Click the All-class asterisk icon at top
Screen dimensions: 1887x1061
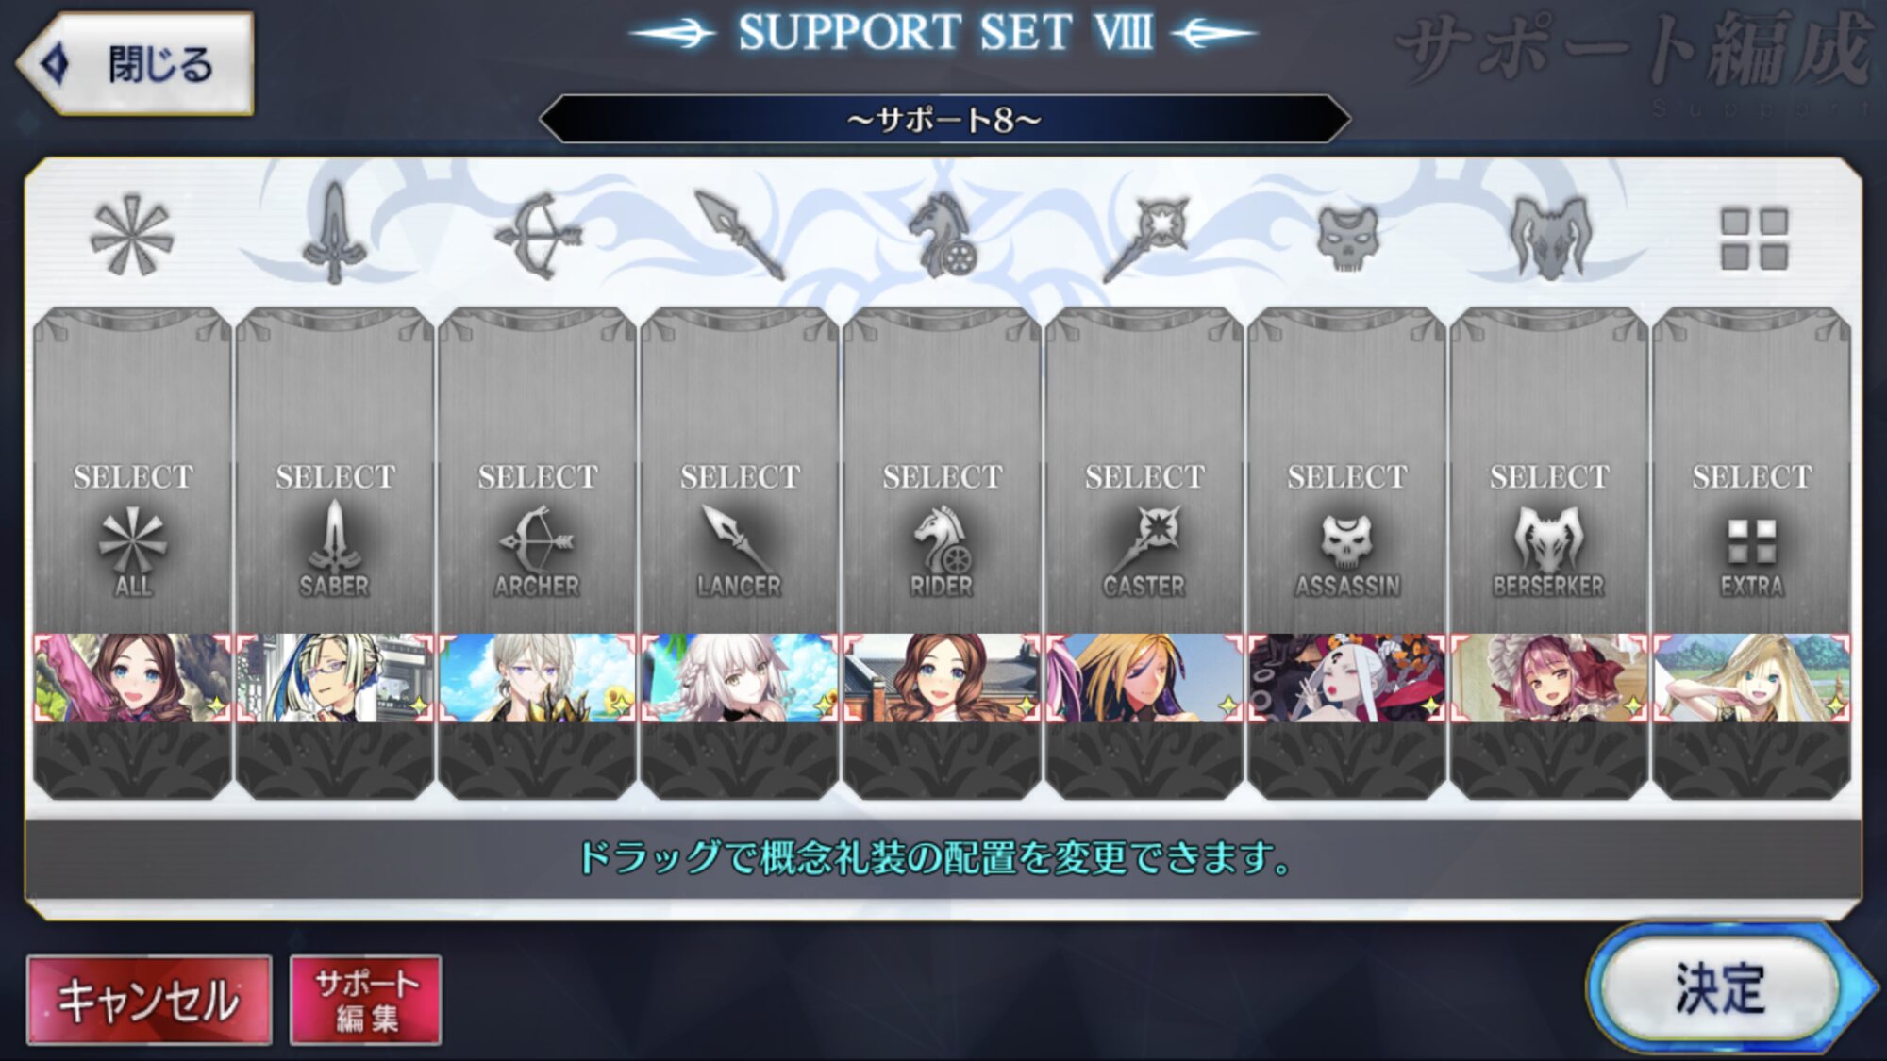[x=132, y=236]
